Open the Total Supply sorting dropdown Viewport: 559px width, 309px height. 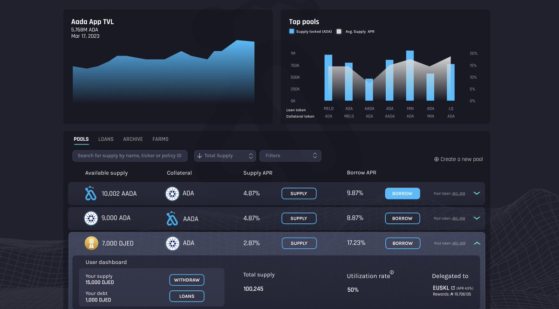click(x=225, y=155)
